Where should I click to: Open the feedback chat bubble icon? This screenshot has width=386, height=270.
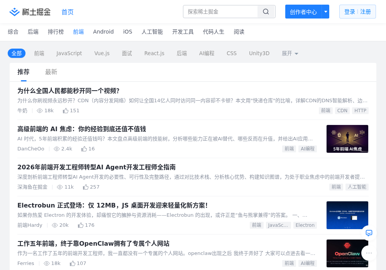click(x=369, y=233)
